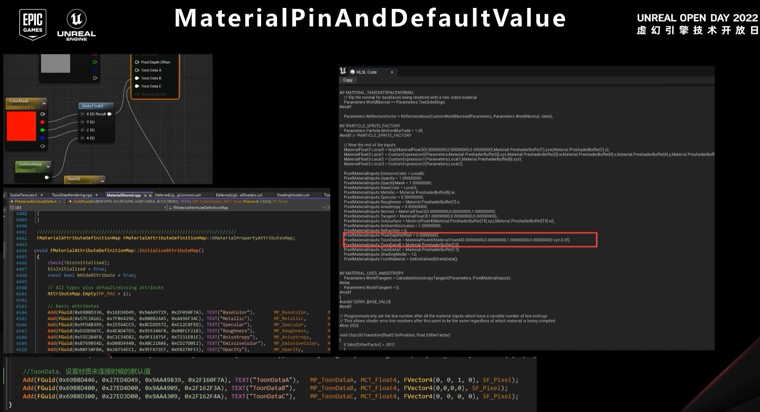Click the Unreal logo in the HLSL Code window

coord(343,71)
